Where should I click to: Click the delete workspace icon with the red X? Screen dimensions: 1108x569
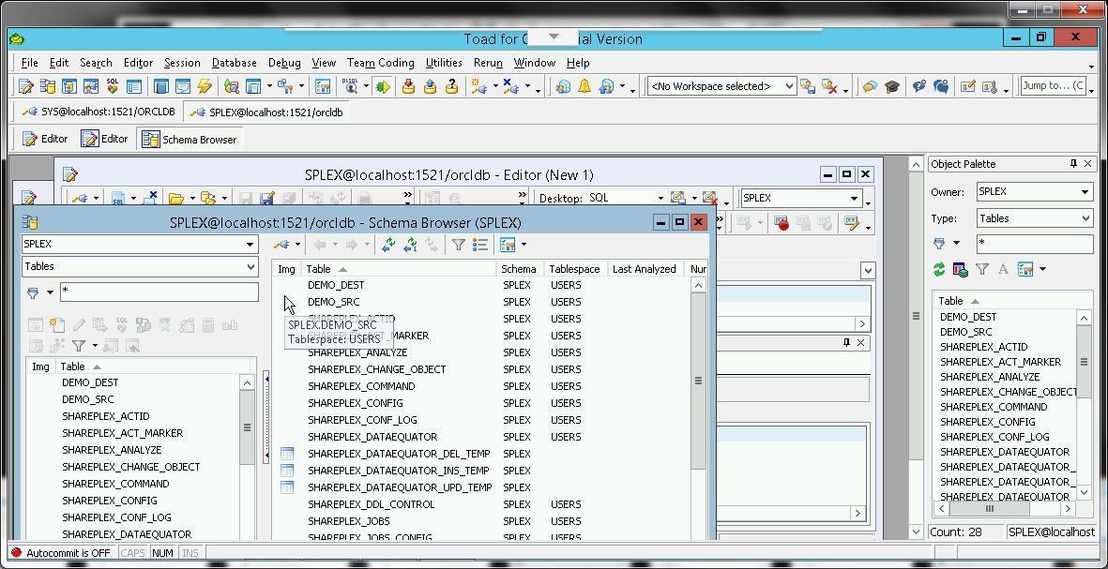829,86
